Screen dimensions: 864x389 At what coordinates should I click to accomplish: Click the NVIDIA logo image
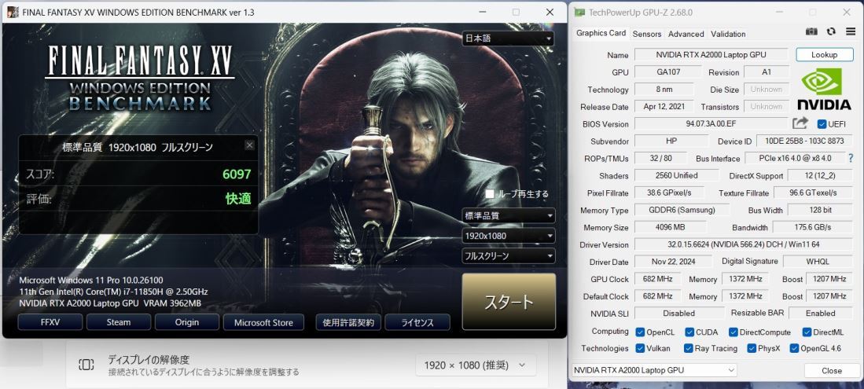click(824, 89)
